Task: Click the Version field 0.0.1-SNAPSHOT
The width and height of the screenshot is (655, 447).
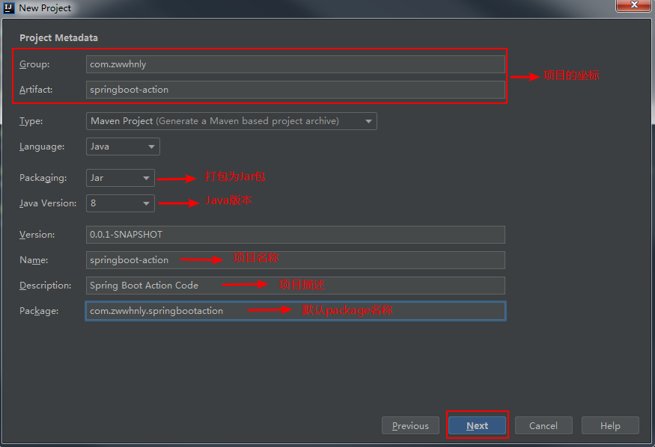Action: 296,235
